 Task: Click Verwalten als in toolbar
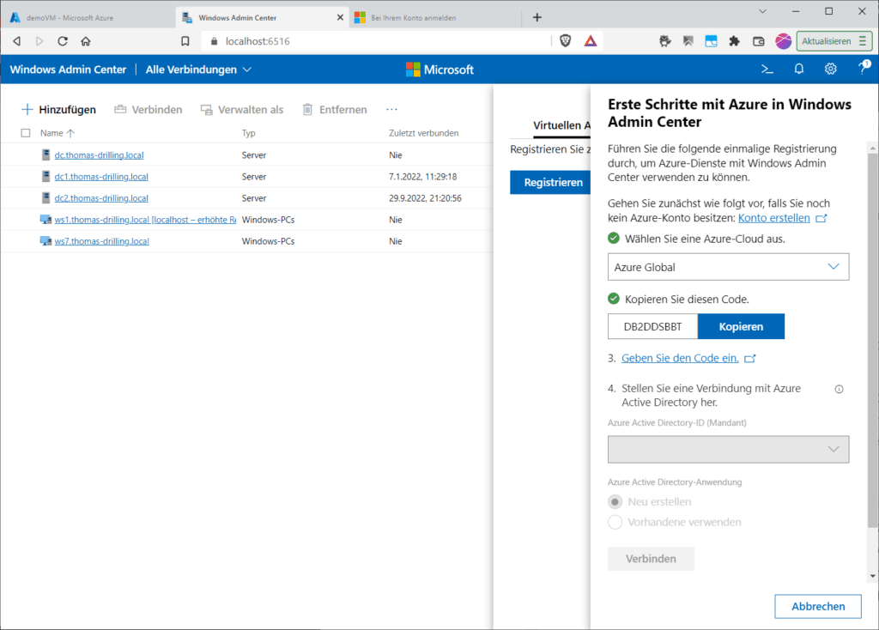coord(242,109)
